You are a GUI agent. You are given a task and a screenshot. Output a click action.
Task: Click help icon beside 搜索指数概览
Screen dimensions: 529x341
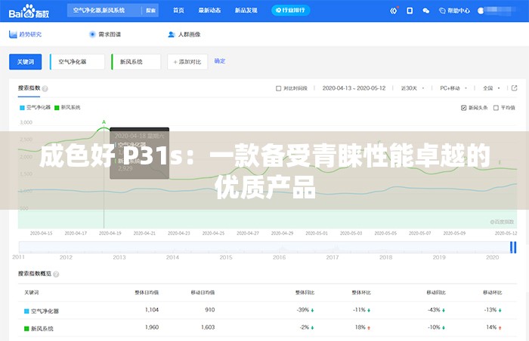point(56,275)
